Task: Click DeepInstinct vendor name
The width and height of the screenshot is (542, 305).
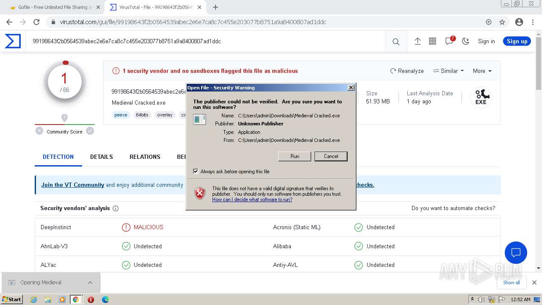Action: [56, 227]
